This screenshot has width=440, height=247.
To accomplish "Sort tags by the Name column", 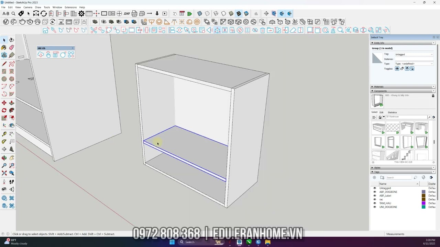I will point(399,184).
